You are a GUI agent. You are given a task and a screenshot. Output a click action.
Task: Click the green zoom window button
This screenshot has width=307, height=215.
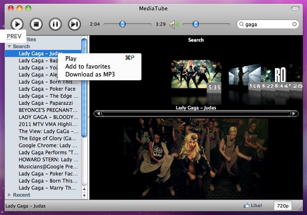tap(28, 9)
